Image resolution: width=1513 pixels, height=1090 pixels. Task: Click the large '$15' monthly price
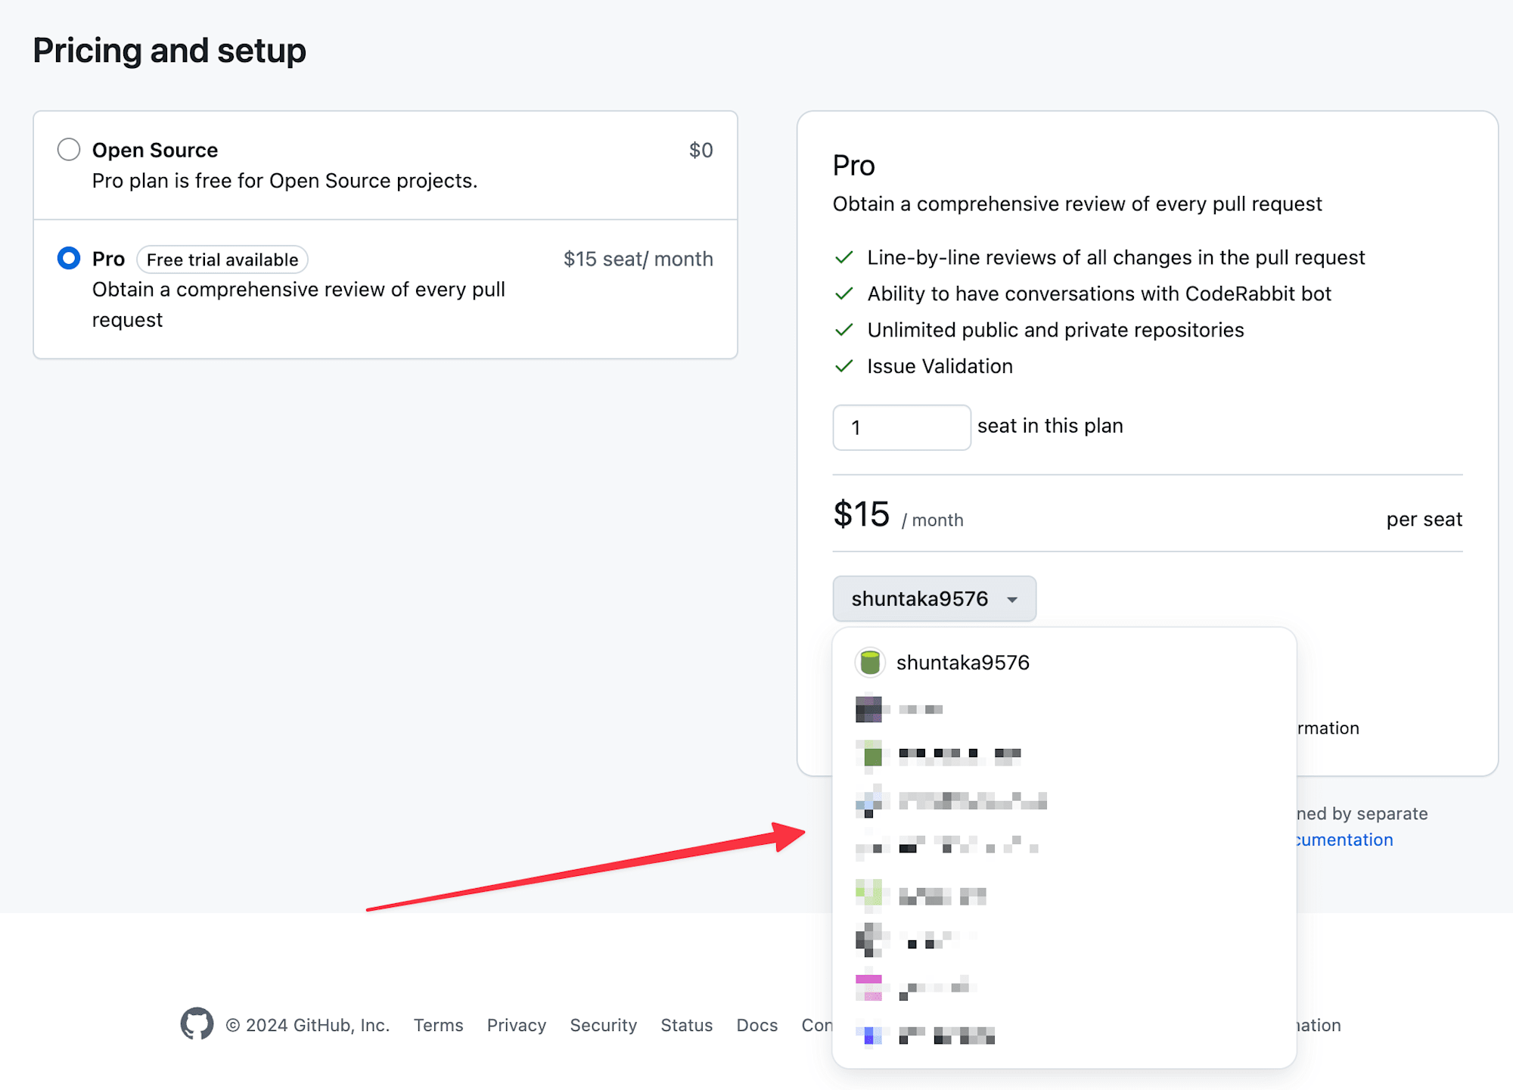[862, 514]
